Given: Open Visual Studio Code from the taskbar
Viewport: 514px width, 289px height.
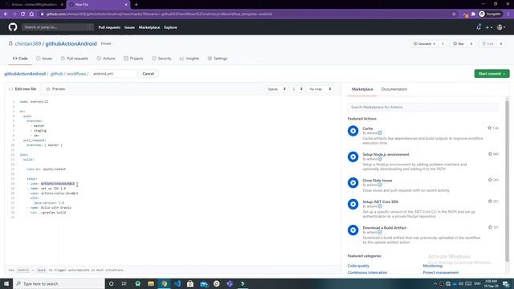Looking at the screenshot, I should click(x=177, y=283).
